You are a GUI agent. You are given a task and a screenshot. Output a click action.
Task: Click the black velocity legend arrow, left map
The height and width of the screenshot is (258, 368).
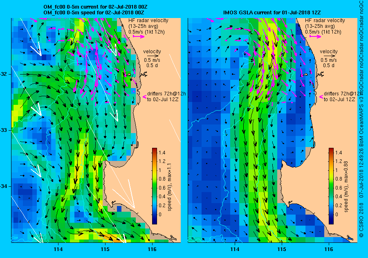tap(153, 56)
